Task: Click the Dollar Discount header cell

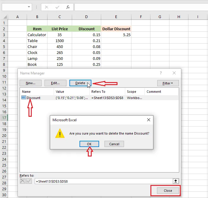Action: pos(116,29)
